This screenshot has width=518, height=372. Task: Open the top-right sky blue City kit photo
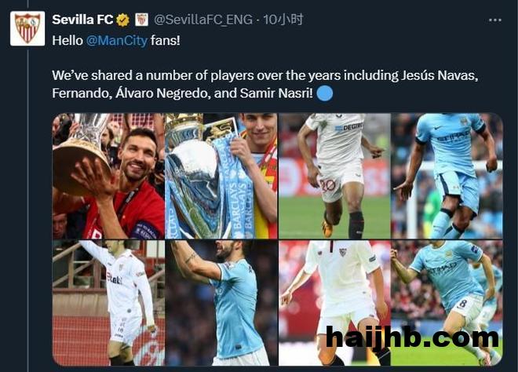447,176
